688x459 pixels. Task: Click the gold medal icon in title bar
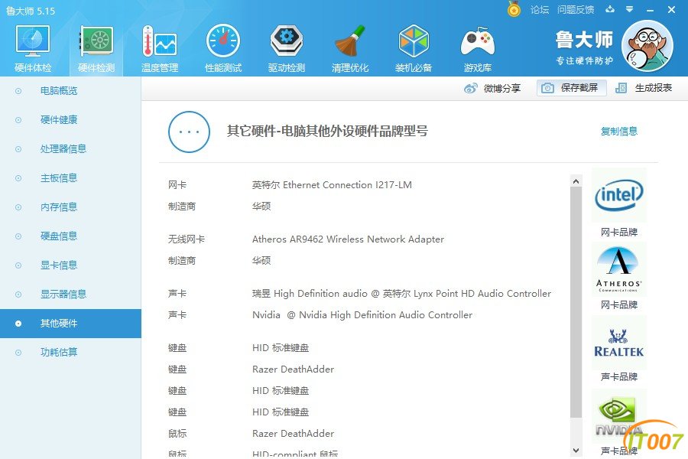point(514,8)
